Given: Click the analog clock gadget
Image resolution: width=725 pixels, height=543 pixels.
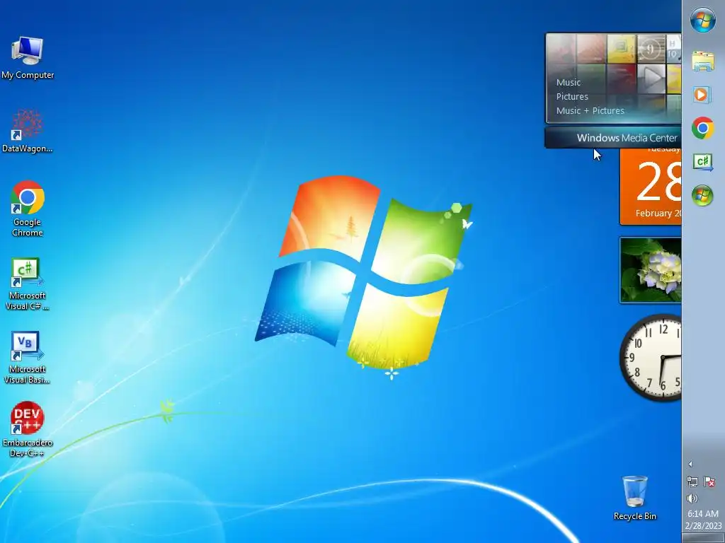Looking at the screenshot, I should (x=651, y=358).
